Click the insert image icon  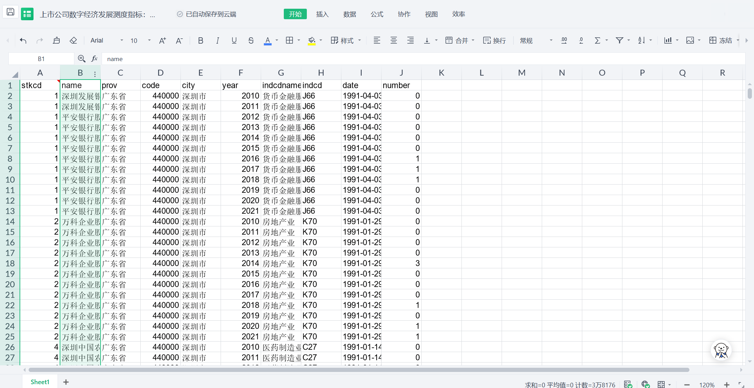(x=690, y=40)
